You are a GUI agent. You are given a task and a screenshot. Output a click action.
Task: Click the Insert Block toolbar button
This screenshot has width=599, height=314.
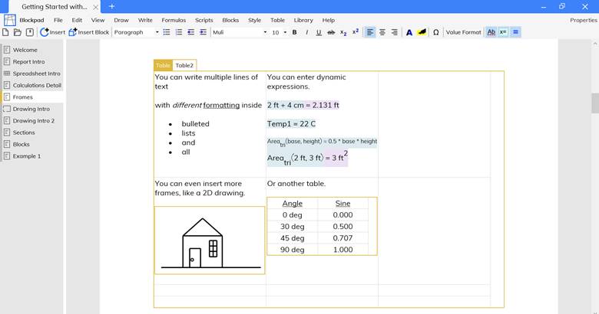tap(89, 32)
